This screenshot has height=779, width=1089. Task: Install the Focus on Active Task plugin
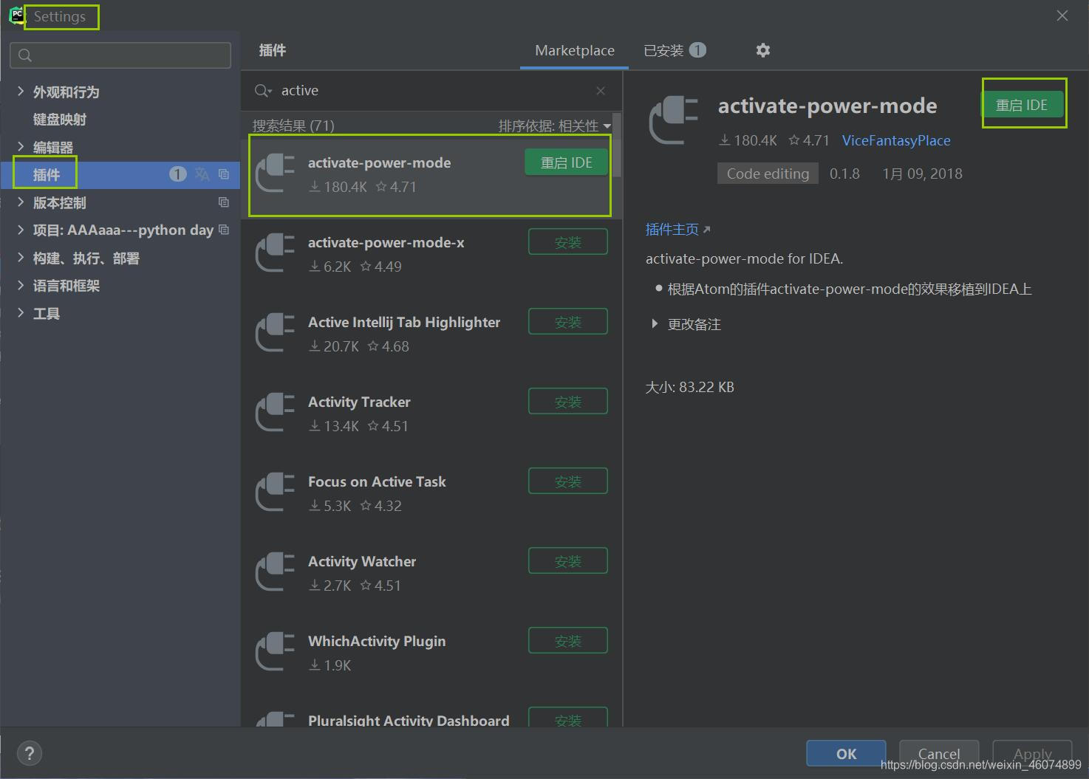pos(568,481)
